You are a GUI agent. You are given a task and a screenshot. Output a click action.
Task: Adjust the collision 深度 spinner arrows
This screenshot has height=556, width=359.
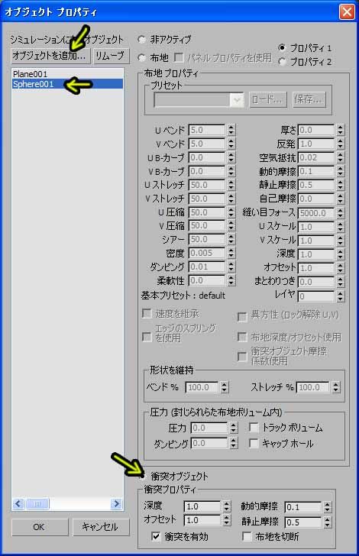pyautogui.click(x=227, y=506)
